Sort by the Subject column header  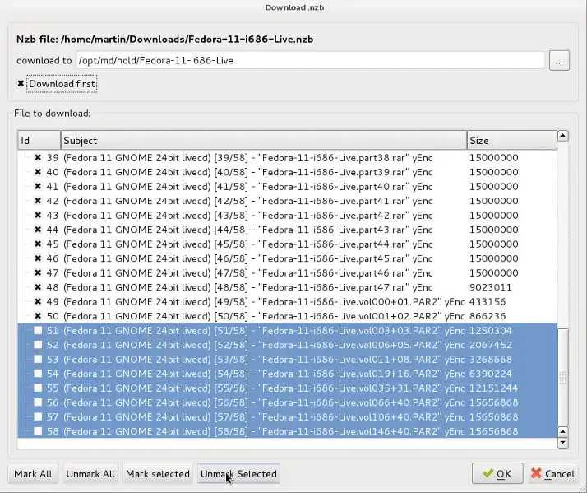(264, 141)
